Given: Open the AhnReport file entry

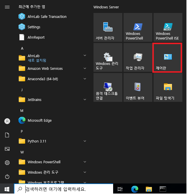Looking at the screenshot, I should 53,37.
